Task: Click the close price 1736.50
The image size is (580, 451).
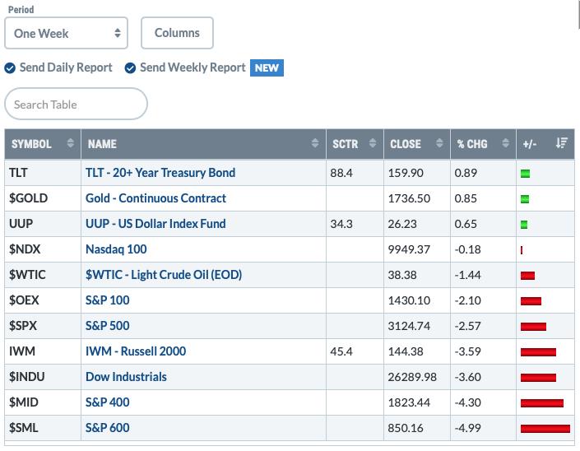Action: 409,198
